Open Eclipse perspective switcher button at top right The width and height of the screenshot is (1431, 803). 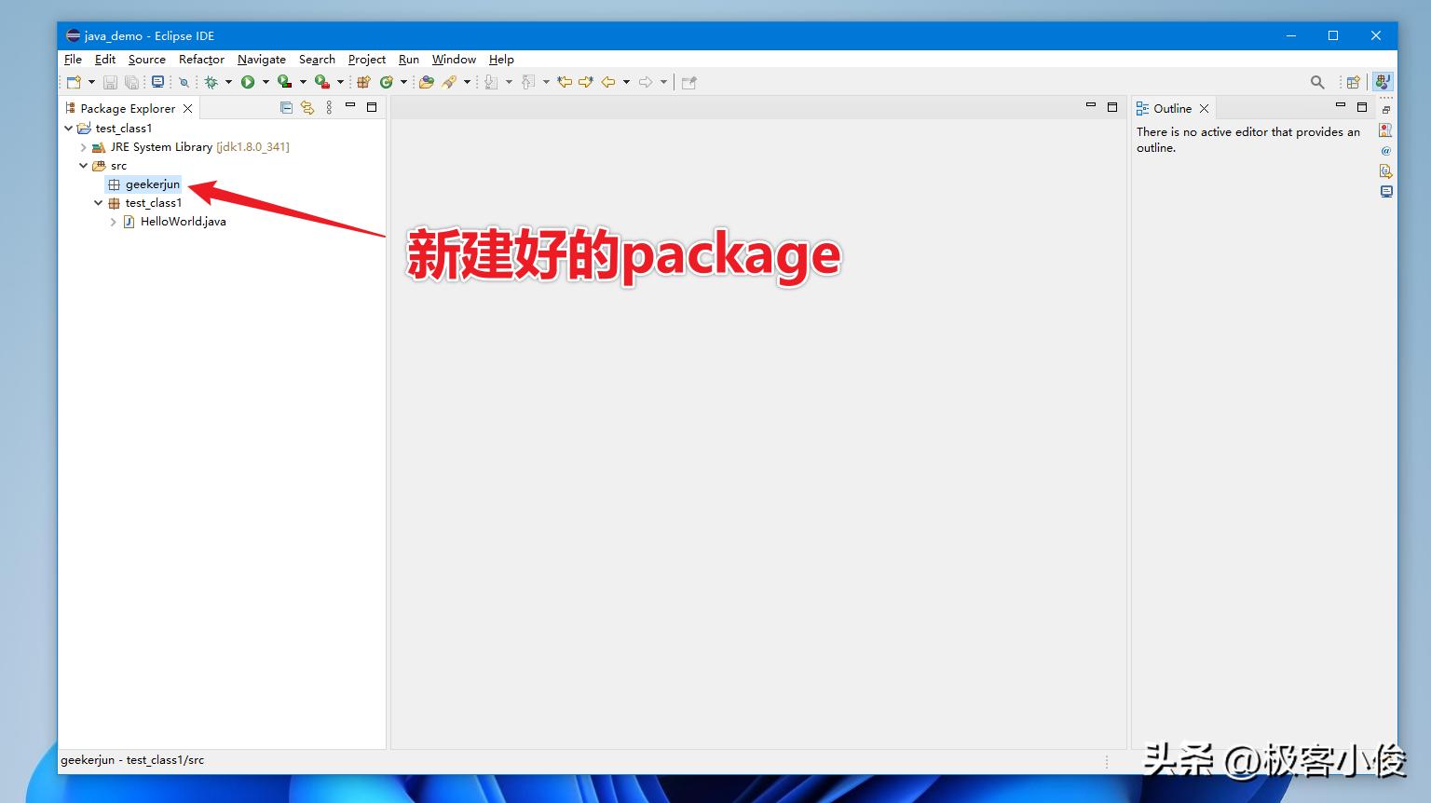point(1352,81)
